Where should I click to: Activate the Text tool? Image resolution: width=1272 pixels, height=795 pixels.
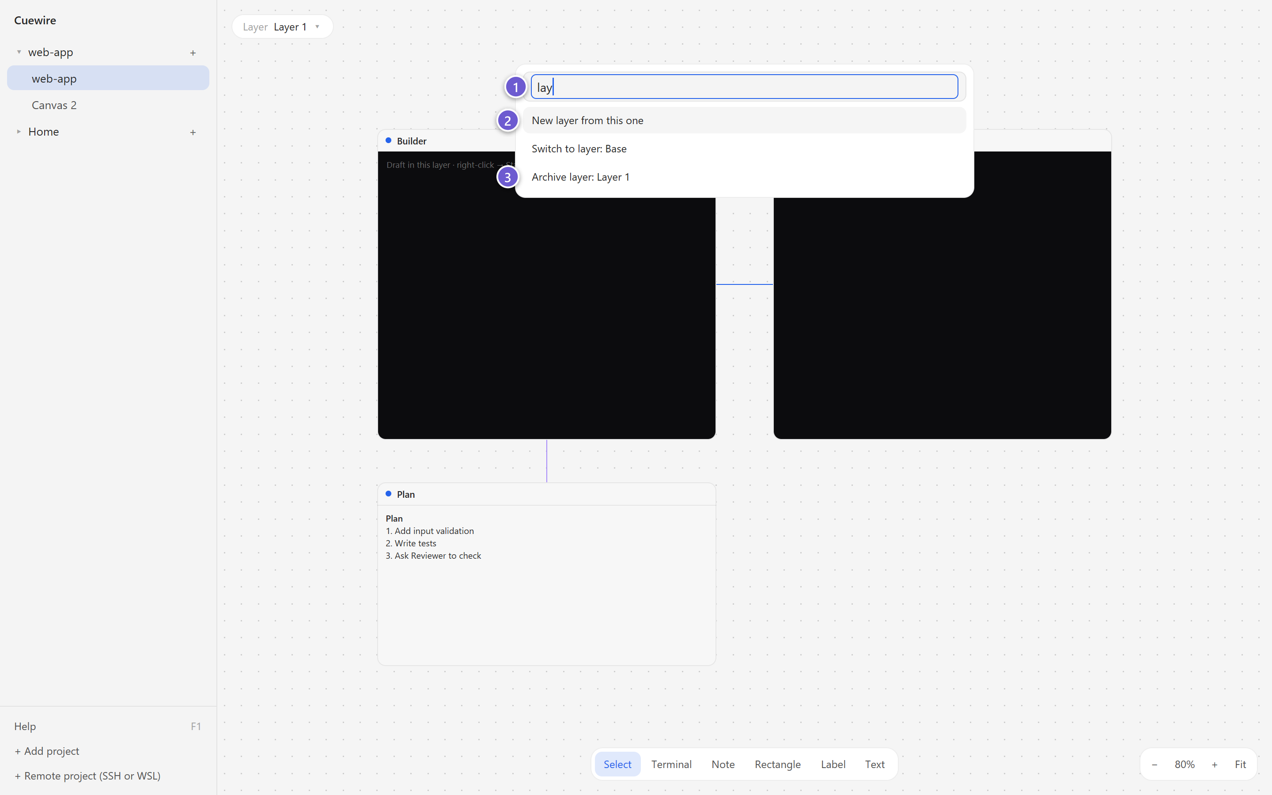(874, 764)
